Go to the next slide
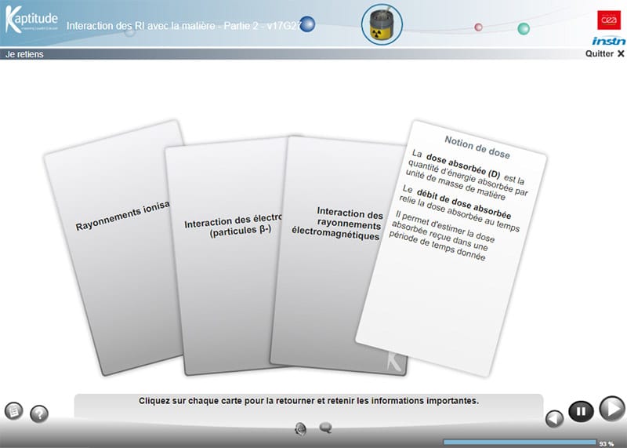The width and height of the screenshot is (627, 448). coord(611,409)
